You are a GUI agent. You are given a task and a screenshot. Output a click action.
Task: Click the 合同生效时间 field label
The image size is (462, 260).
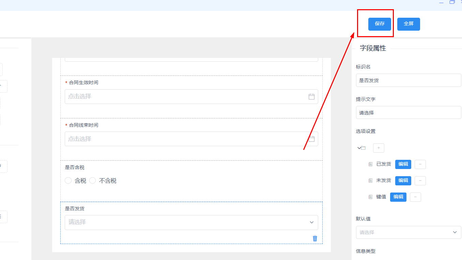coord(83,82)
